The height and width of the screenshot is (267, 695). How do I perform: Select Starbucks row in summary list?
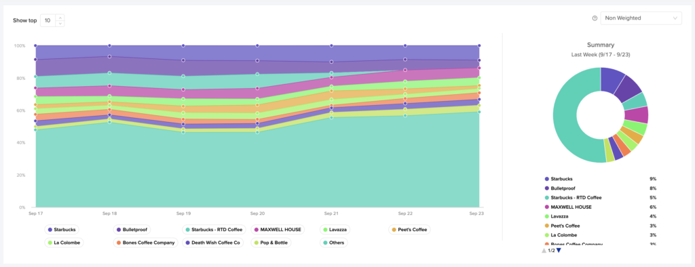pyautogui.click(x=601, y=179)
